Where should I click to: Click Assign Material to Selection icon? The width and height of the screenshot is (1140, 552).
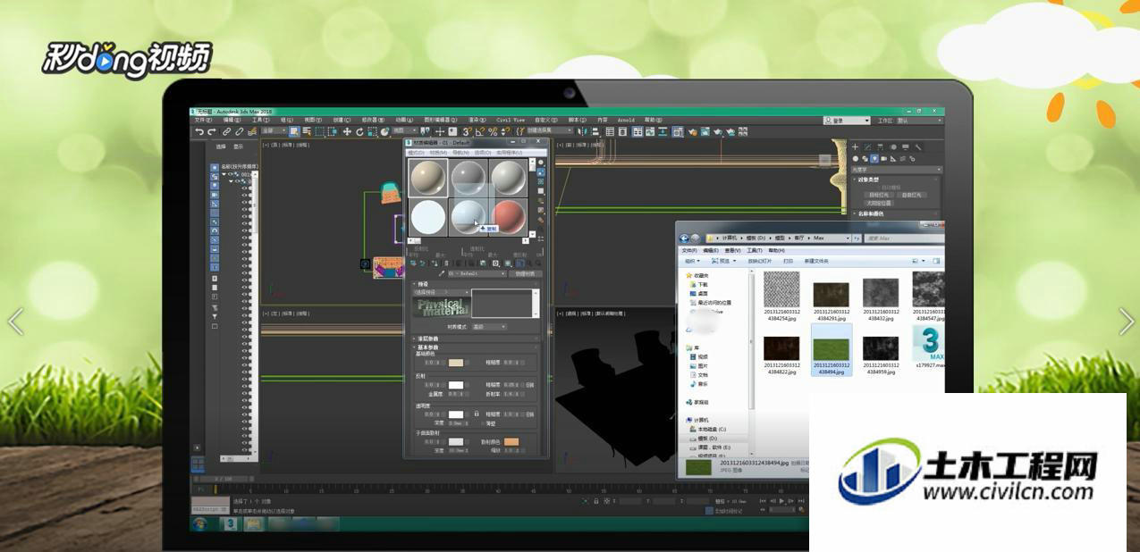(435, 263)
